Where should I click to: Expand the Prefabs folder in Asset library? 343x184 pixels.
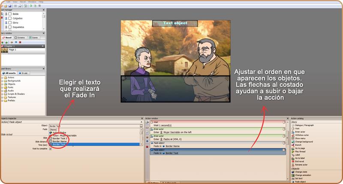point(2,101)
